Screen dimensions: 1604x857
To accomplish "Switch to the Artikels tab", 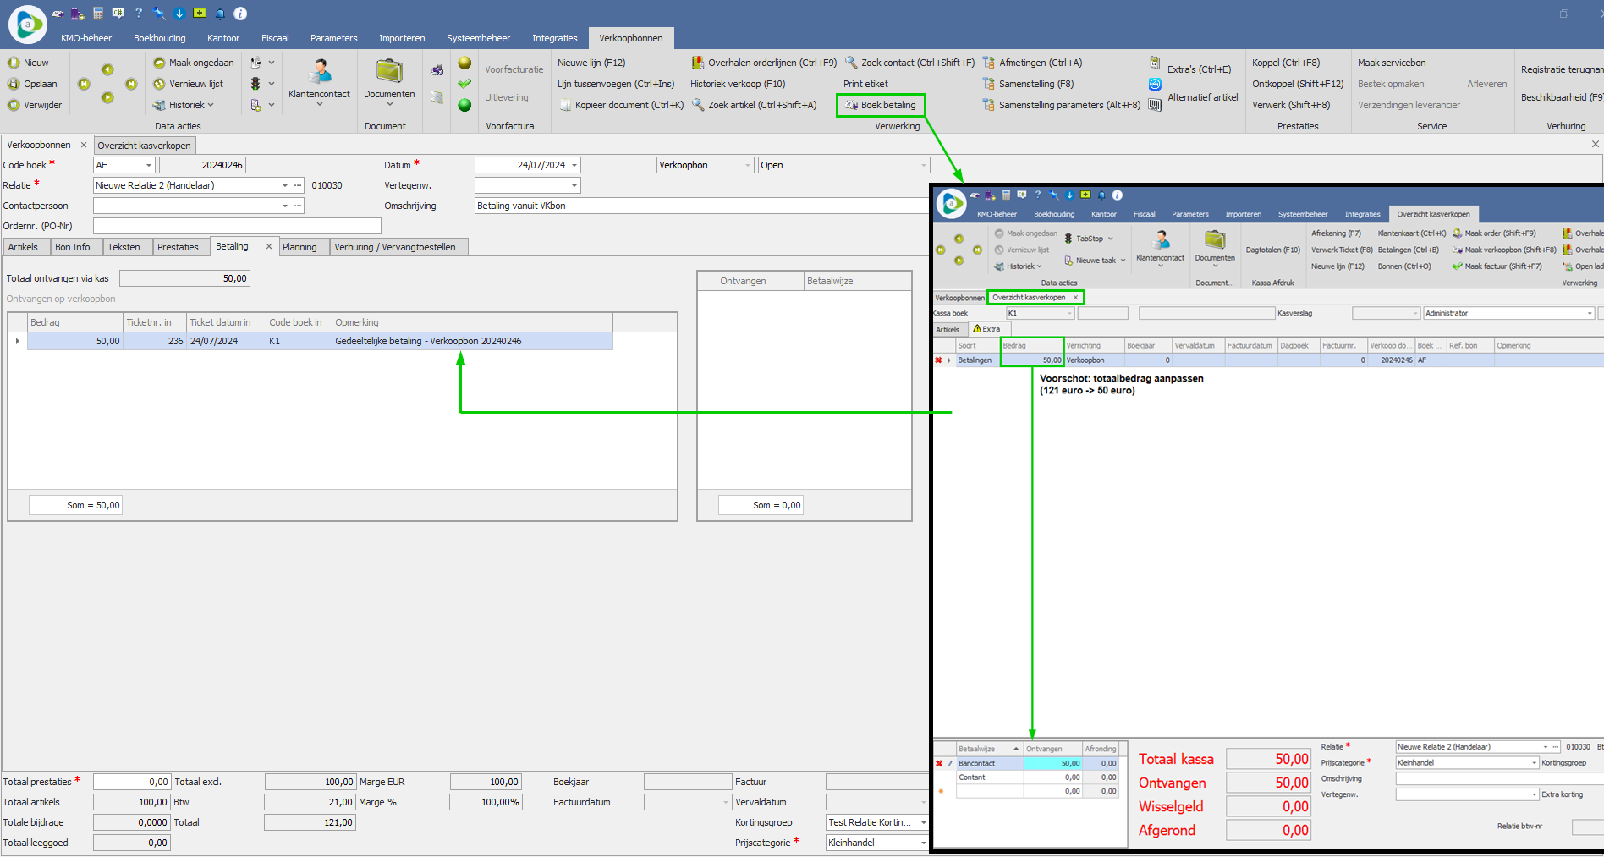I will click(x=23, y=247).
